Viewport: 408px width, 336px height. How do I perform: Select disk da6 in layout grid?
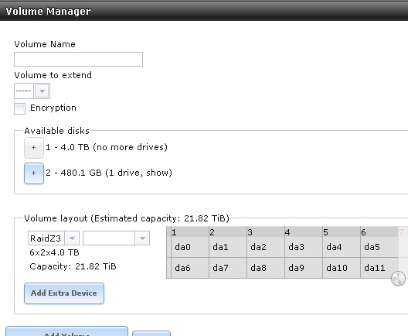(x=190, y=268)
